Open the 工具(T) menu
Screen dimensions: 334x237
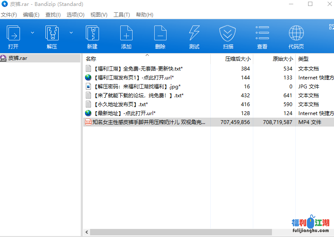[122, 14]
